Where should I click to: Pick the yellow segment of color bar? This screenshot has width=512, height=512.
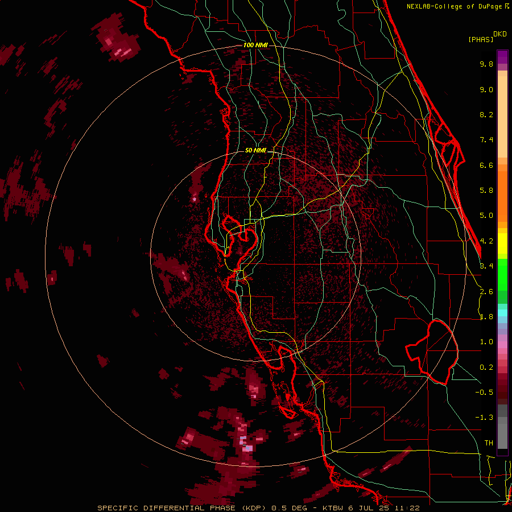click(x=502, y=243)
